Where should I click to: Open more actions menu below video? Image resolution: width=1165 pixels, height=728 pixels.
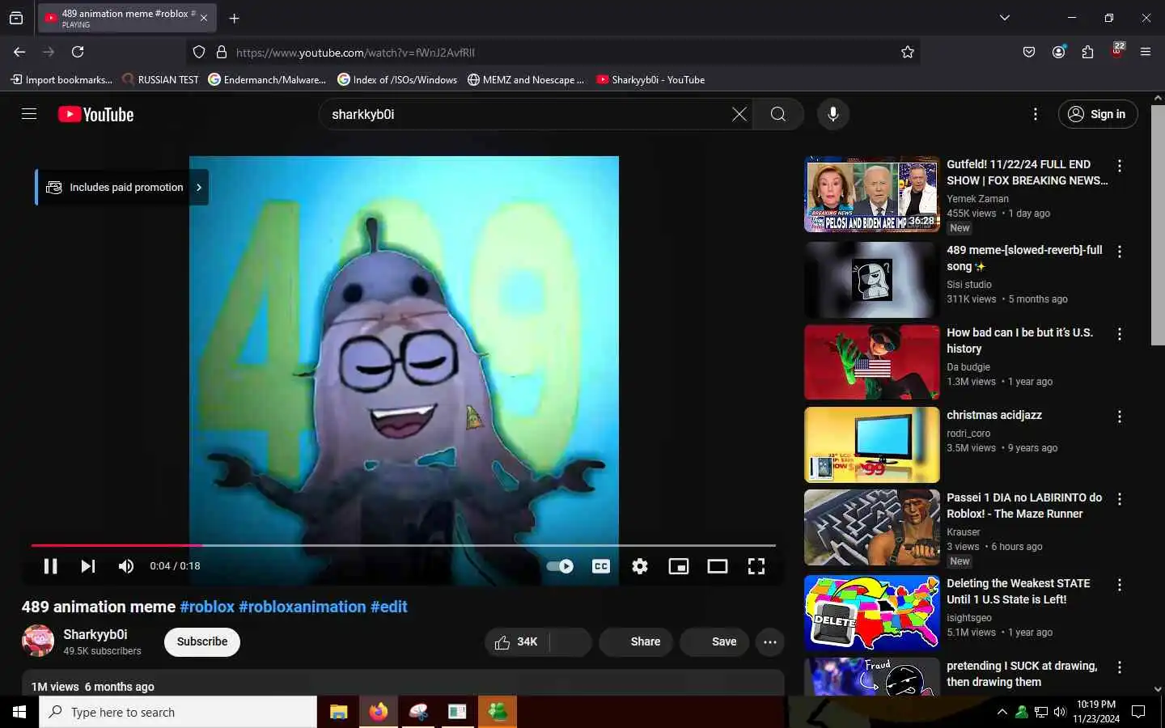point(770,642)
